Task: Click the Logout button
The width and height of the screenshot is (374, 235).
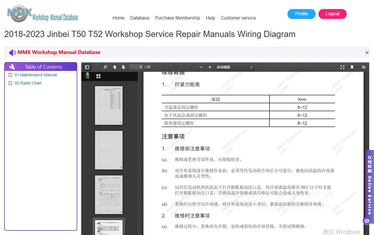Action: [x=333, y=14]
